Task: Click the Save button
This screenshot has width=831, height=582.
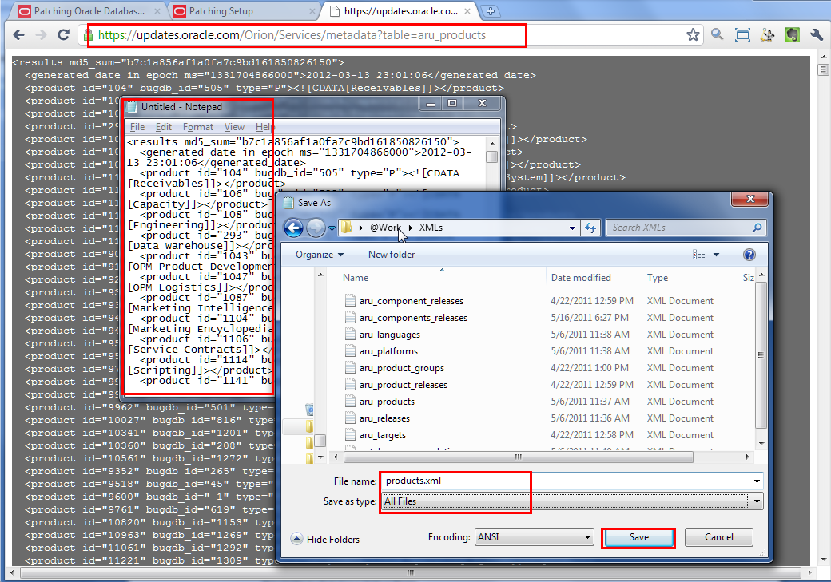Action: click(638, 537)
